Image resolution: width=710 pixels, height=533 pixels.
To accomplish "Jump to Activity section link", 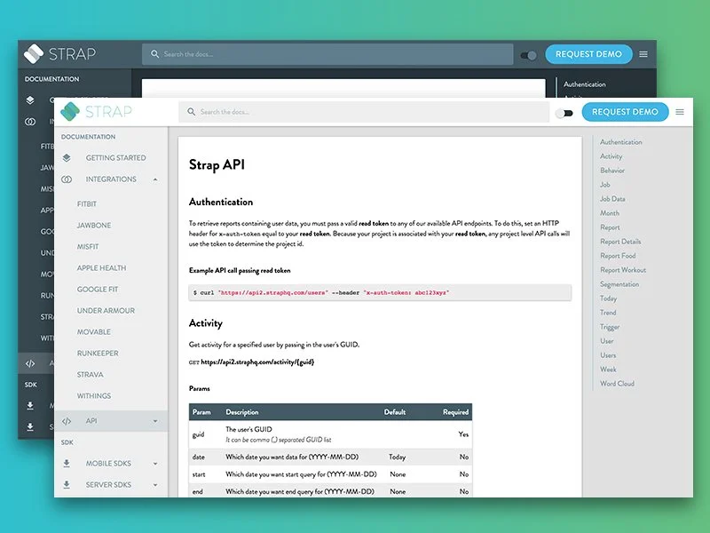I will click(x=611, y=156).
